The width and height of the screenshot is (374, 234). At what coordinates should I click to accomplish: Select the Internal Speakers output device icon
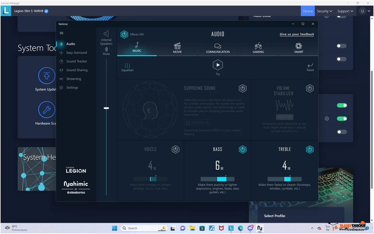tap(106, 34)
